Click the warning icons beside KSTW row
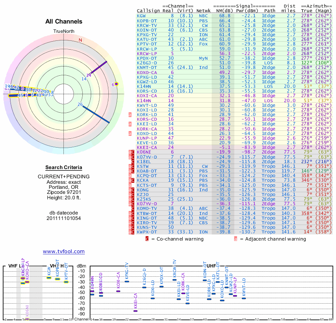This screenshot has width=336, height=323. [x=131, y=166]
